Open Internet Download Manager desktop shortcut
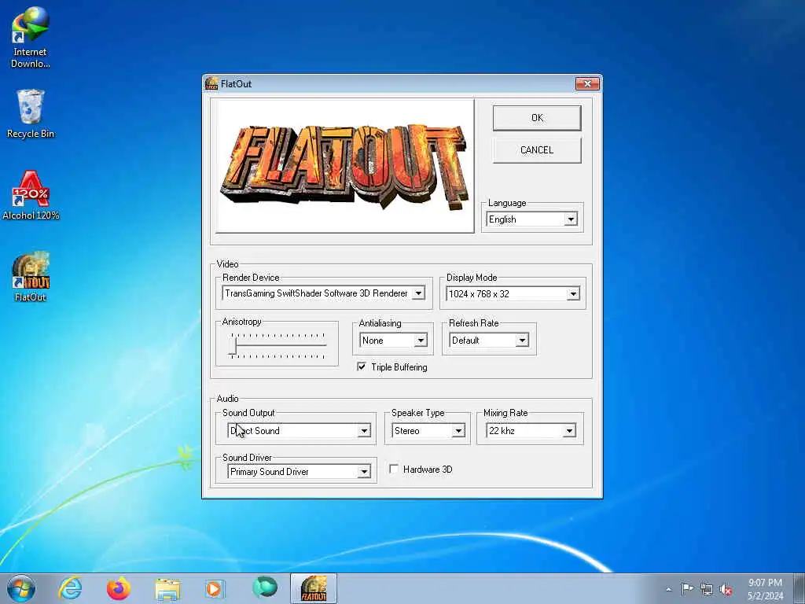The width and height of the screenshot is (805, 604). coord(31,38)
